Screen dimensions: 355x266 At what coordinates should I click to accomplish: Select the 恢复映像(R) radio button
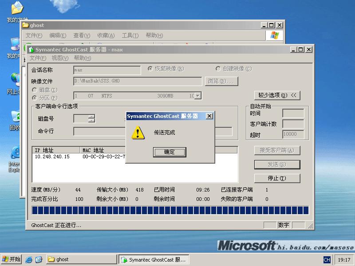[166, 69]
